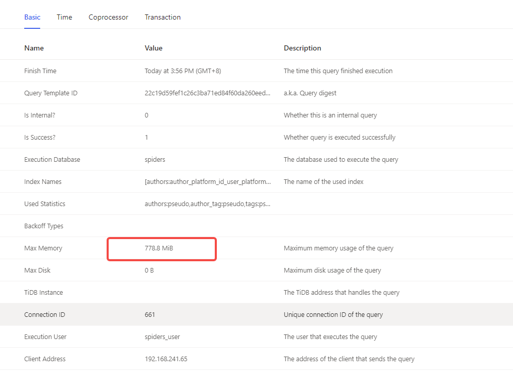Viewport: 513px width, 371px height.
Task: Click the Is Success? row label
Action: click(x=40, y=138)
